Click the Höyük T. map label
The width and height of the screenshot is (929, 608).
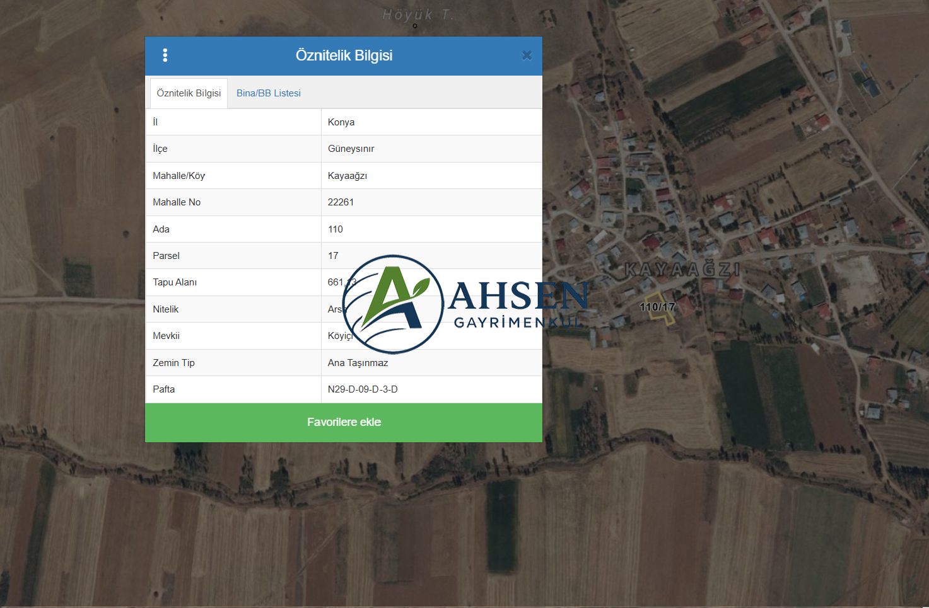click(x=418, y=14)
